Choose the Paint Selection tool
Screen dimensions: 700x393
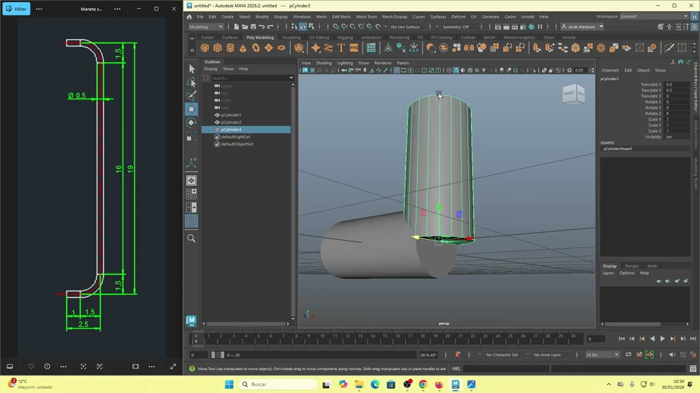[x=191, y=96]
